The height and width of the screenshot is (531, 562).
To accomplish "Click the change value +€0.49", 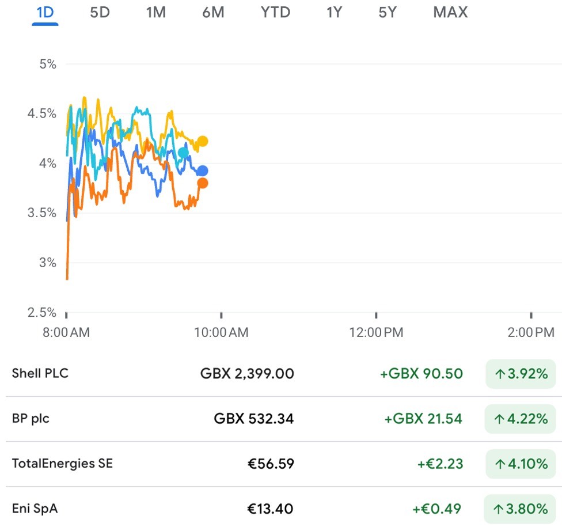I will (x=437, y=509).
